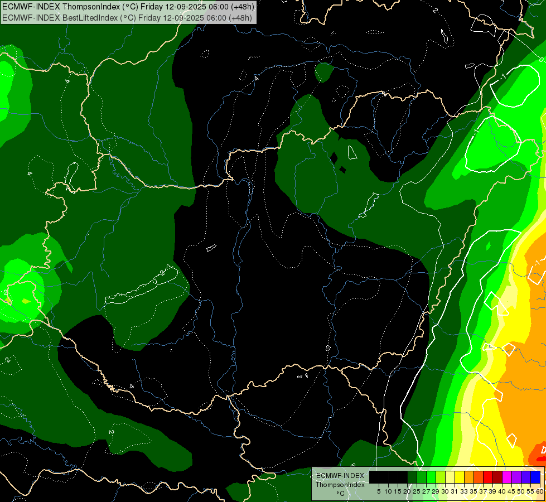The height and width of the screenshot is (502, 546).
Task: Select the indigo 50–55 legend swatch
Action: click(x=526, y=477)
